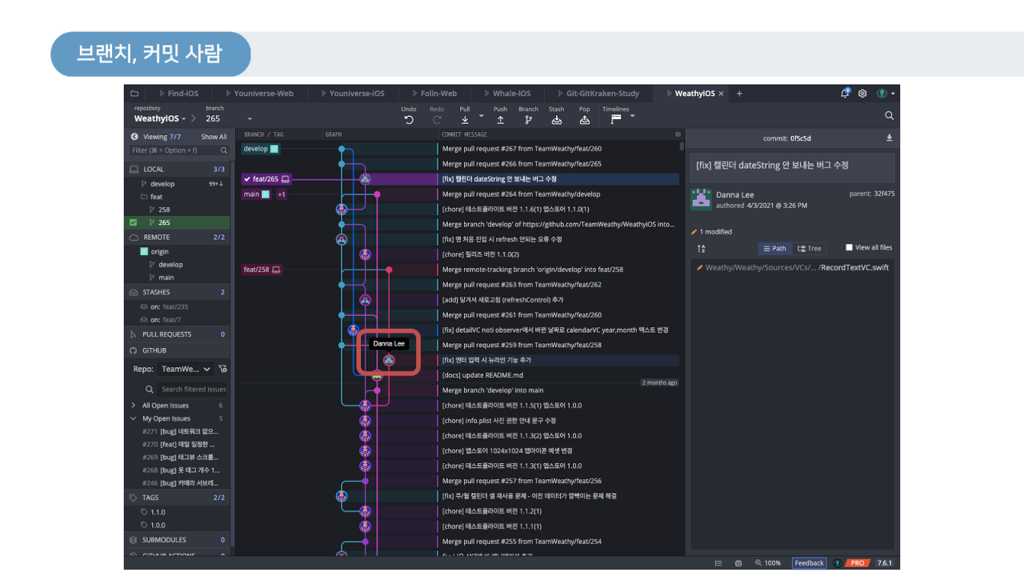Click the commit list vertical scrollbar

682,146
